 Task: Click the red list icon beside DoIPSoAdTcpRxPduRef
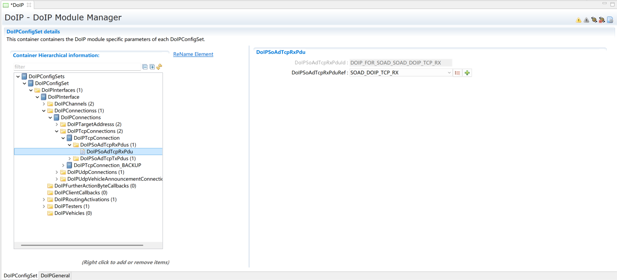(457, 73)
